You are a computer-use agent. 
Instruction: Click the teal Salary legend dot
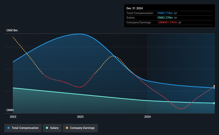[47, 128]
